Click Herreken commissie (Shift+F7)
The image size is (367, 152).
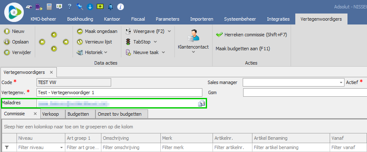(251, 35)
